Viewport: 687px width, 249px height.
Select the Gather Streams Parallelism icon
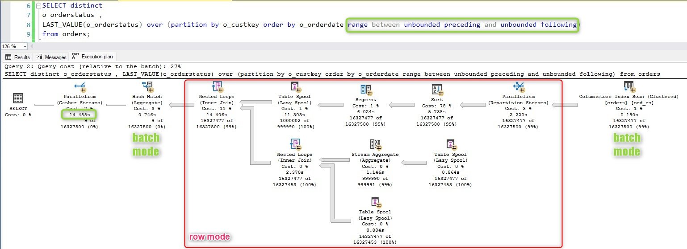(80, 86)
